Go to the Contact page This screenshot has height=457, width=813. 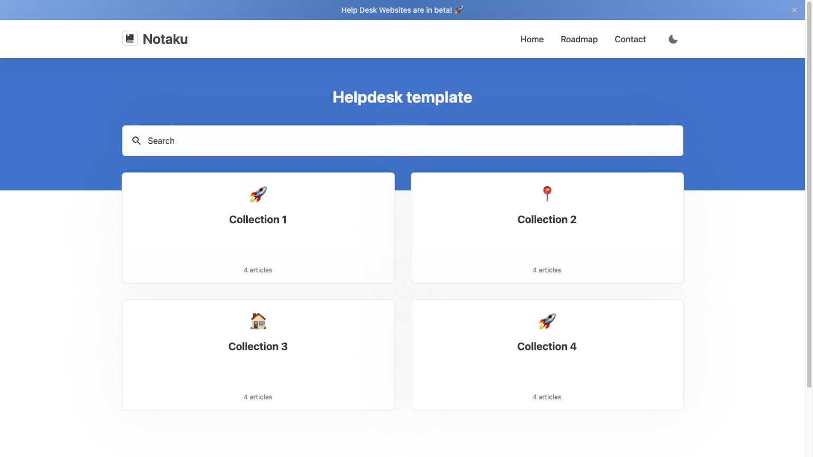pyautogui.click(x=630, y=39)
